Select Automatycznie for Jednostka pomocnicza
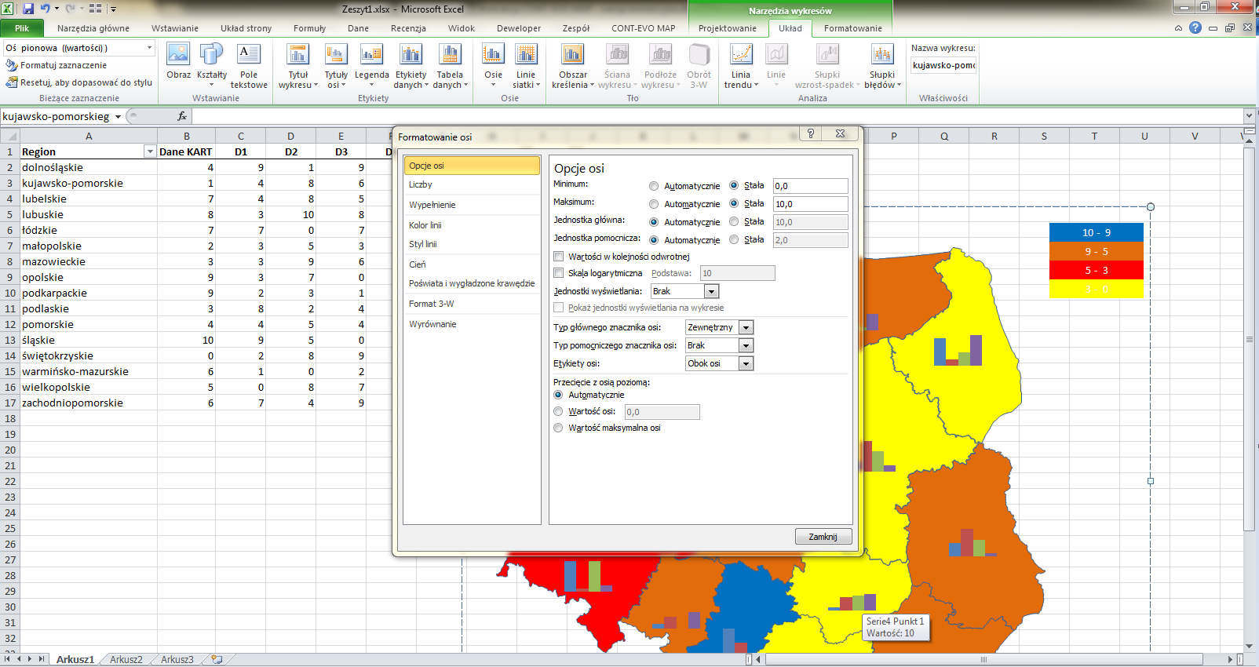This screenshot has width=1259, height=667. coord(654,240)
